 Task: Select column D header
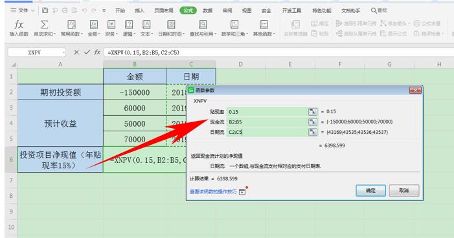coord(241,64)
